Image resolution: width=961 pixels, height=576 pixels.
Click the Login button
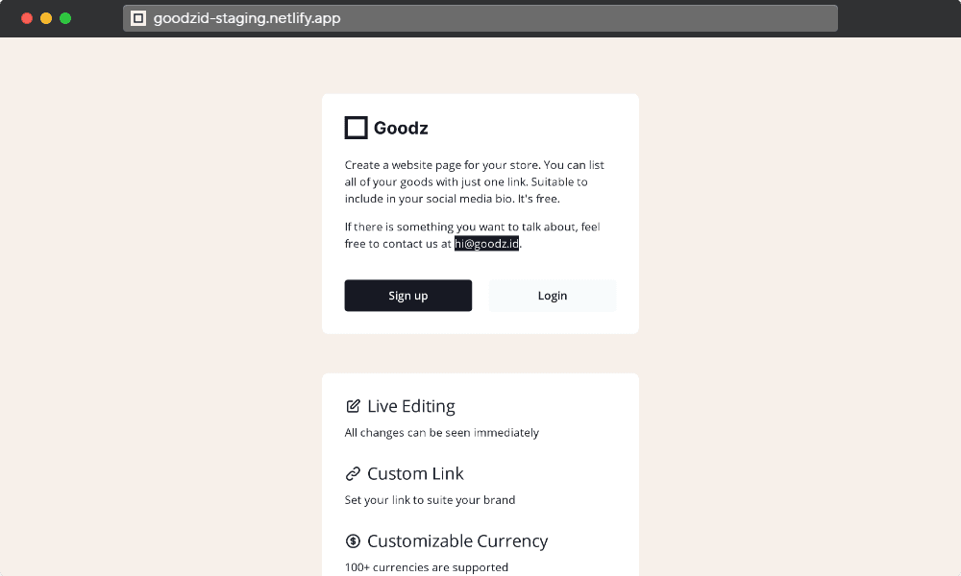pyautogui.click(x=553, y=296)
